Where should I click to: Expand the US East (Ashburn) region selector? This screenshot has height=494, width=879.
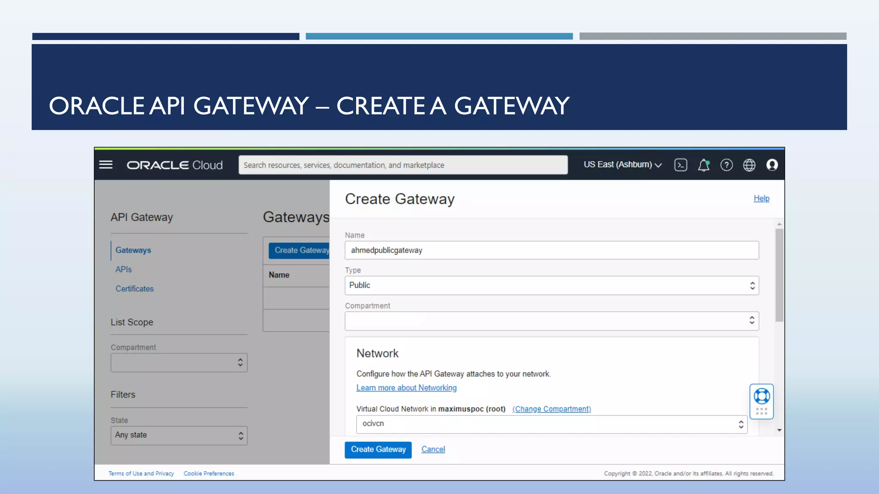(622, 165)
